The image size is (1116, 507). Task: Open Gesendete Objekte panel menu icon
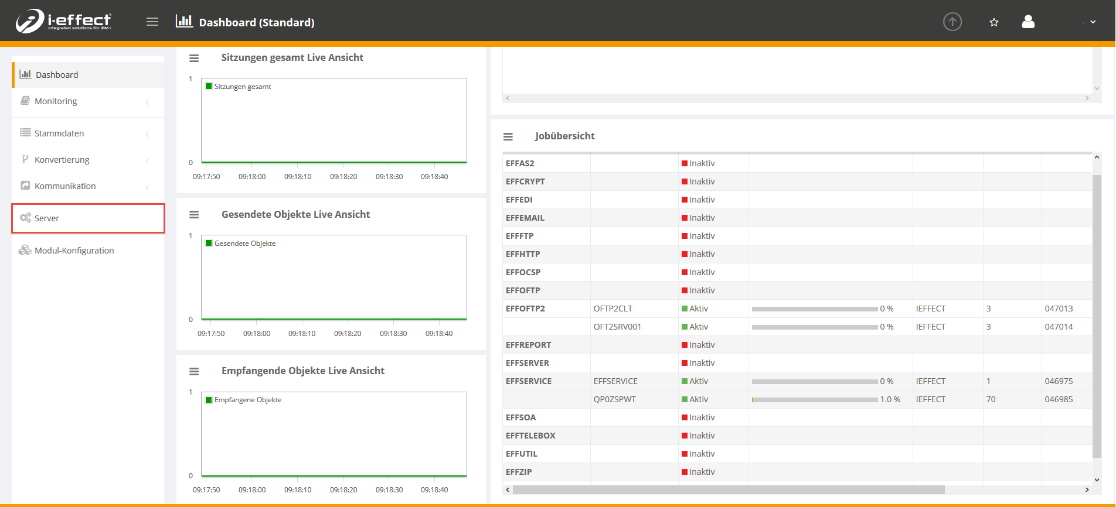194,215
